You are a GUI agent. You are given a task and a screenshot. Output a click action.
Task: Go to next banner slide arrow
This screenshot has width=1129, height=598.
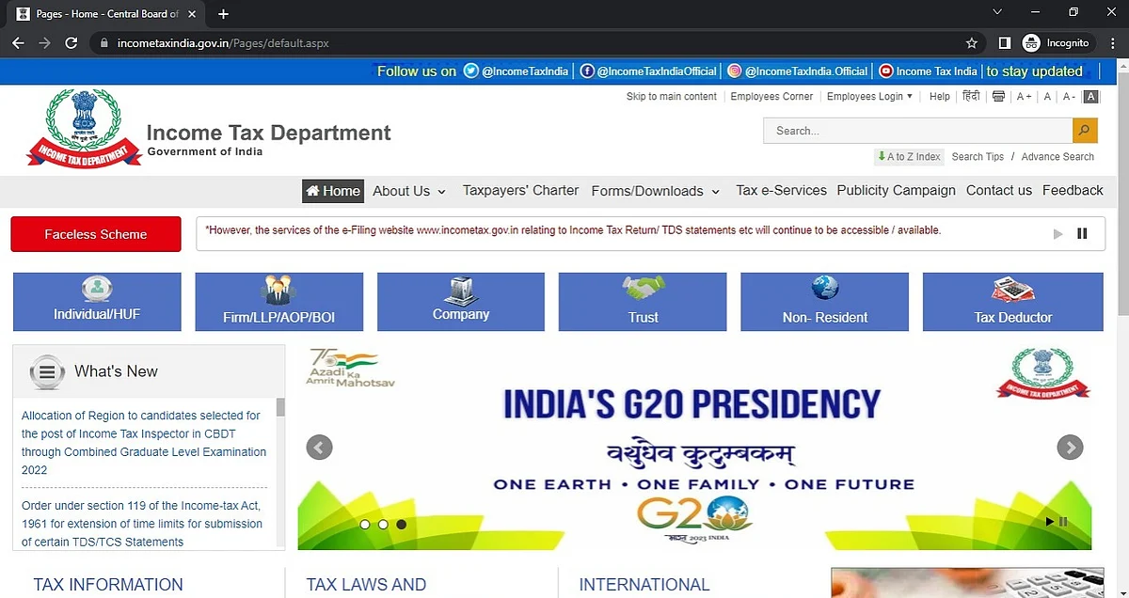(1070, 448)
